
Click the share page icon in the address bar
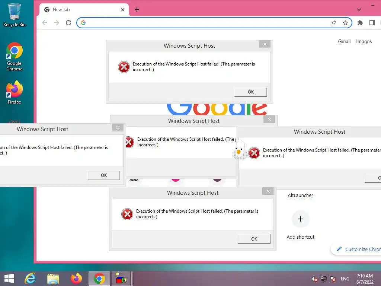[333, 23]
